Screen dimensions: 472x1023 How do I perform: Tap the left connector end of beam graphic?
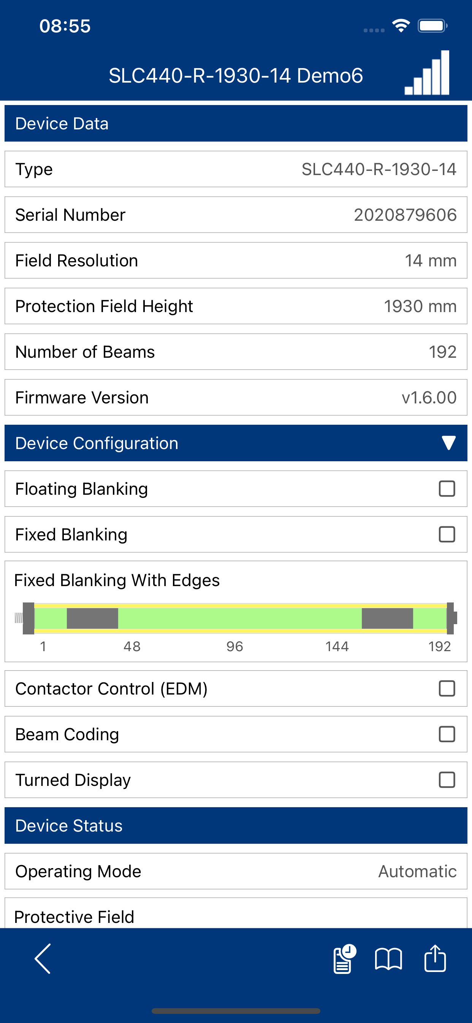[x=24, y=618]
